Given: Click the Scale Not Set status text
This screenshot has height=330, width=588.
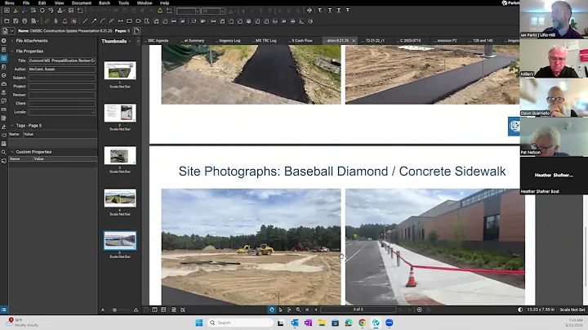Looking at the screenshot, I should [x=572, y=310].
